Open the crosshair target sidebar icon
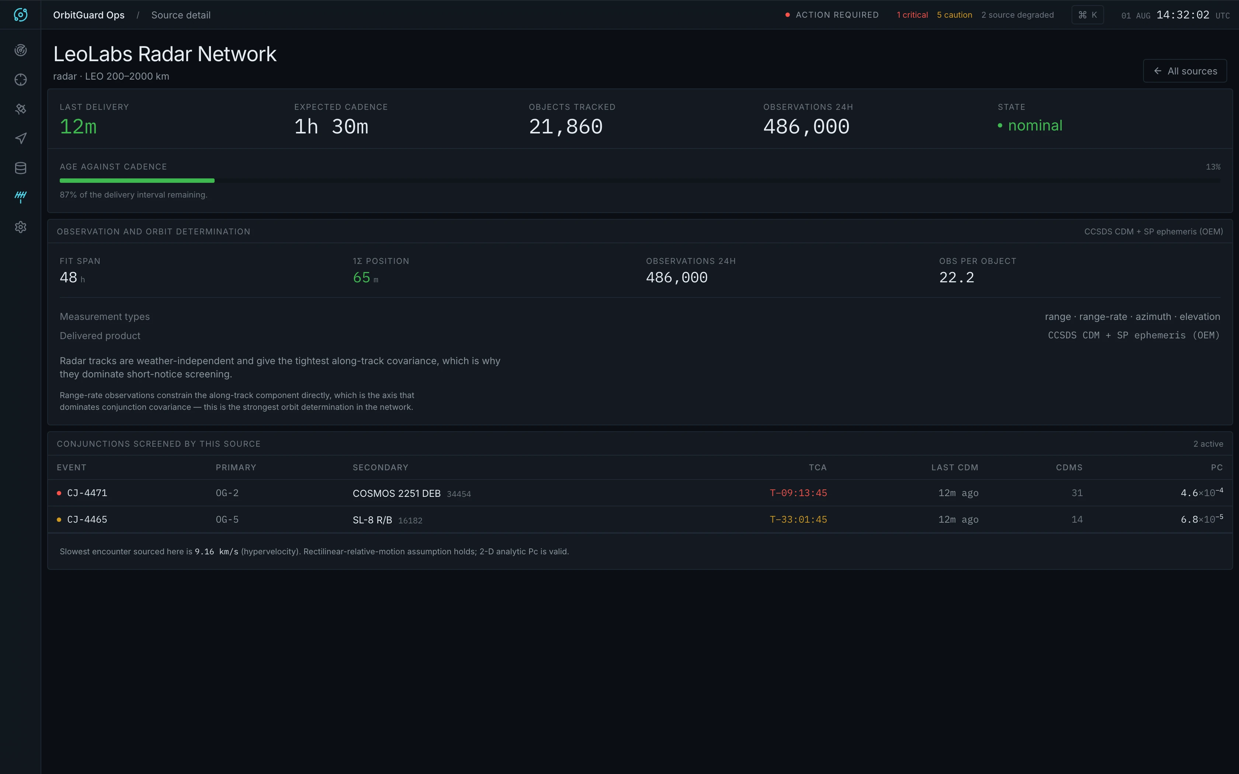Screen dimensions: 1239x774 click(x=21, y=80)
